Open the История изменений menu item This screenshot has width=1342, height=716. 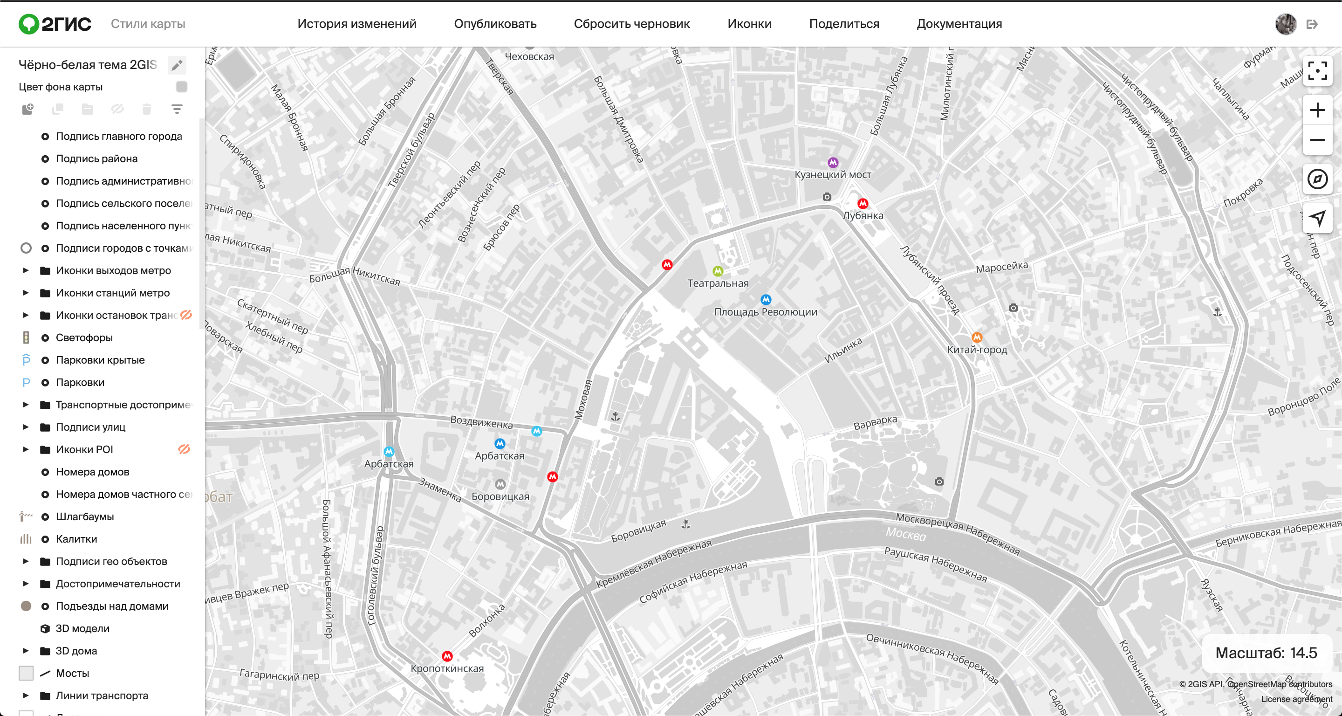[x=356, y=24]
